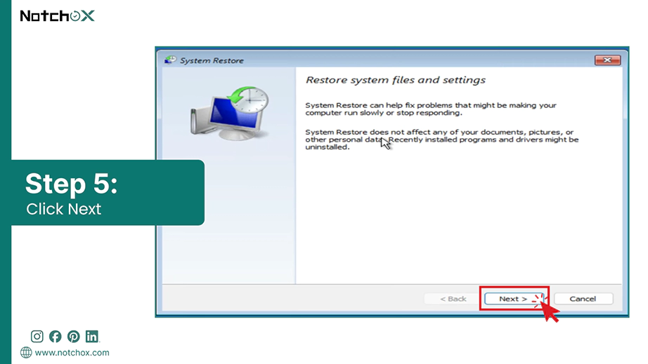This screenshot has height=364, width=648.
Task: Click the paragraph about documents and pictures
Action: pyautogui.click(x=442, y=140)
